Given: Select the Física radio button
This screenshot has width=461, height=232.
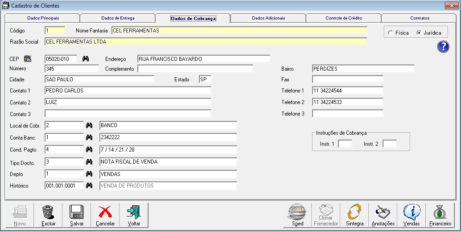Looking at the screenshot, I should pyautogui.click(x=391, y=33).
